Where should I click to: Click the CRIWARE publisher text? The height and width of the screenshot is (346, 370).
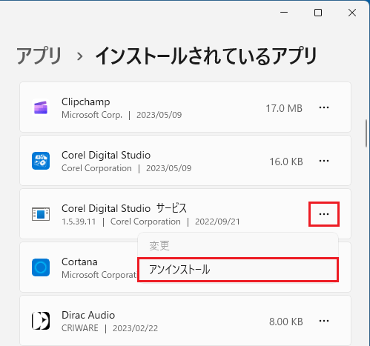tap(80, 328)
